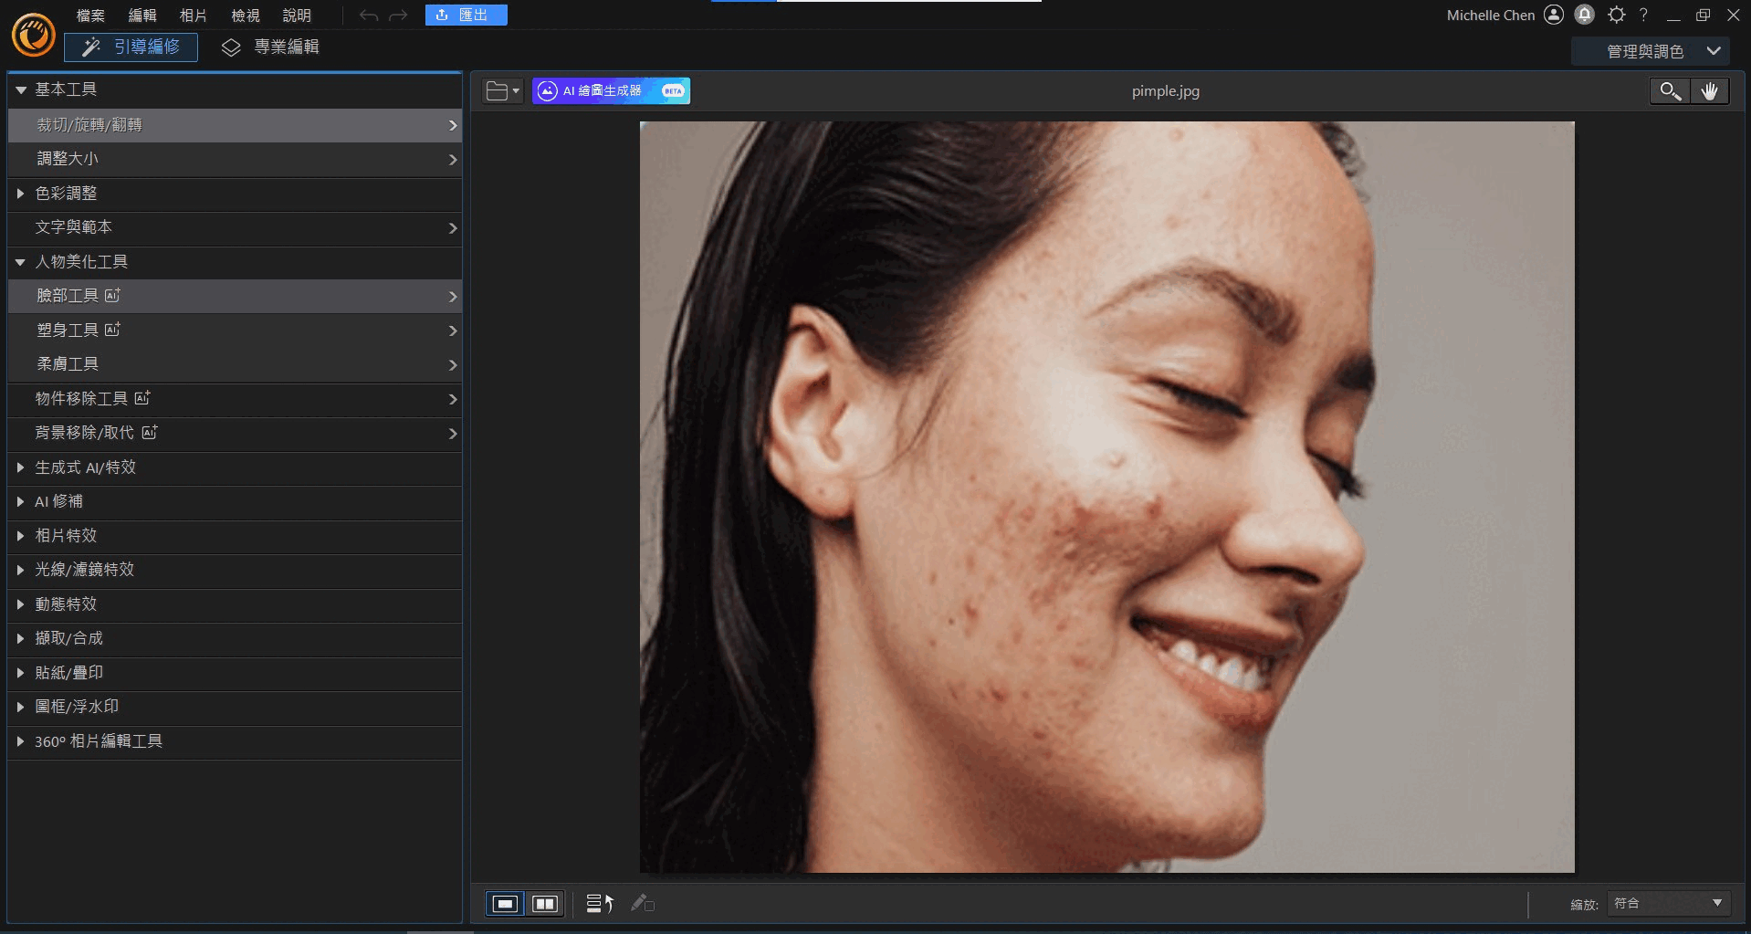Launch the AI 繪圖生成器 button
1751x934 pixels.
611,90
